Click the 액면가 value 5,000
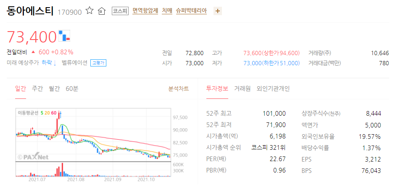 click(x=374, y=125)
